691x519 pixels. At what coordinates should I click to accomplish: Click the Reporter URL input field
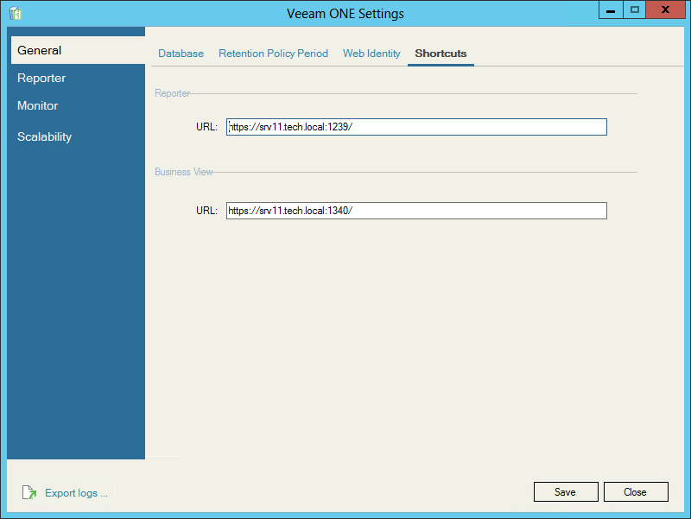coord(416,127)
